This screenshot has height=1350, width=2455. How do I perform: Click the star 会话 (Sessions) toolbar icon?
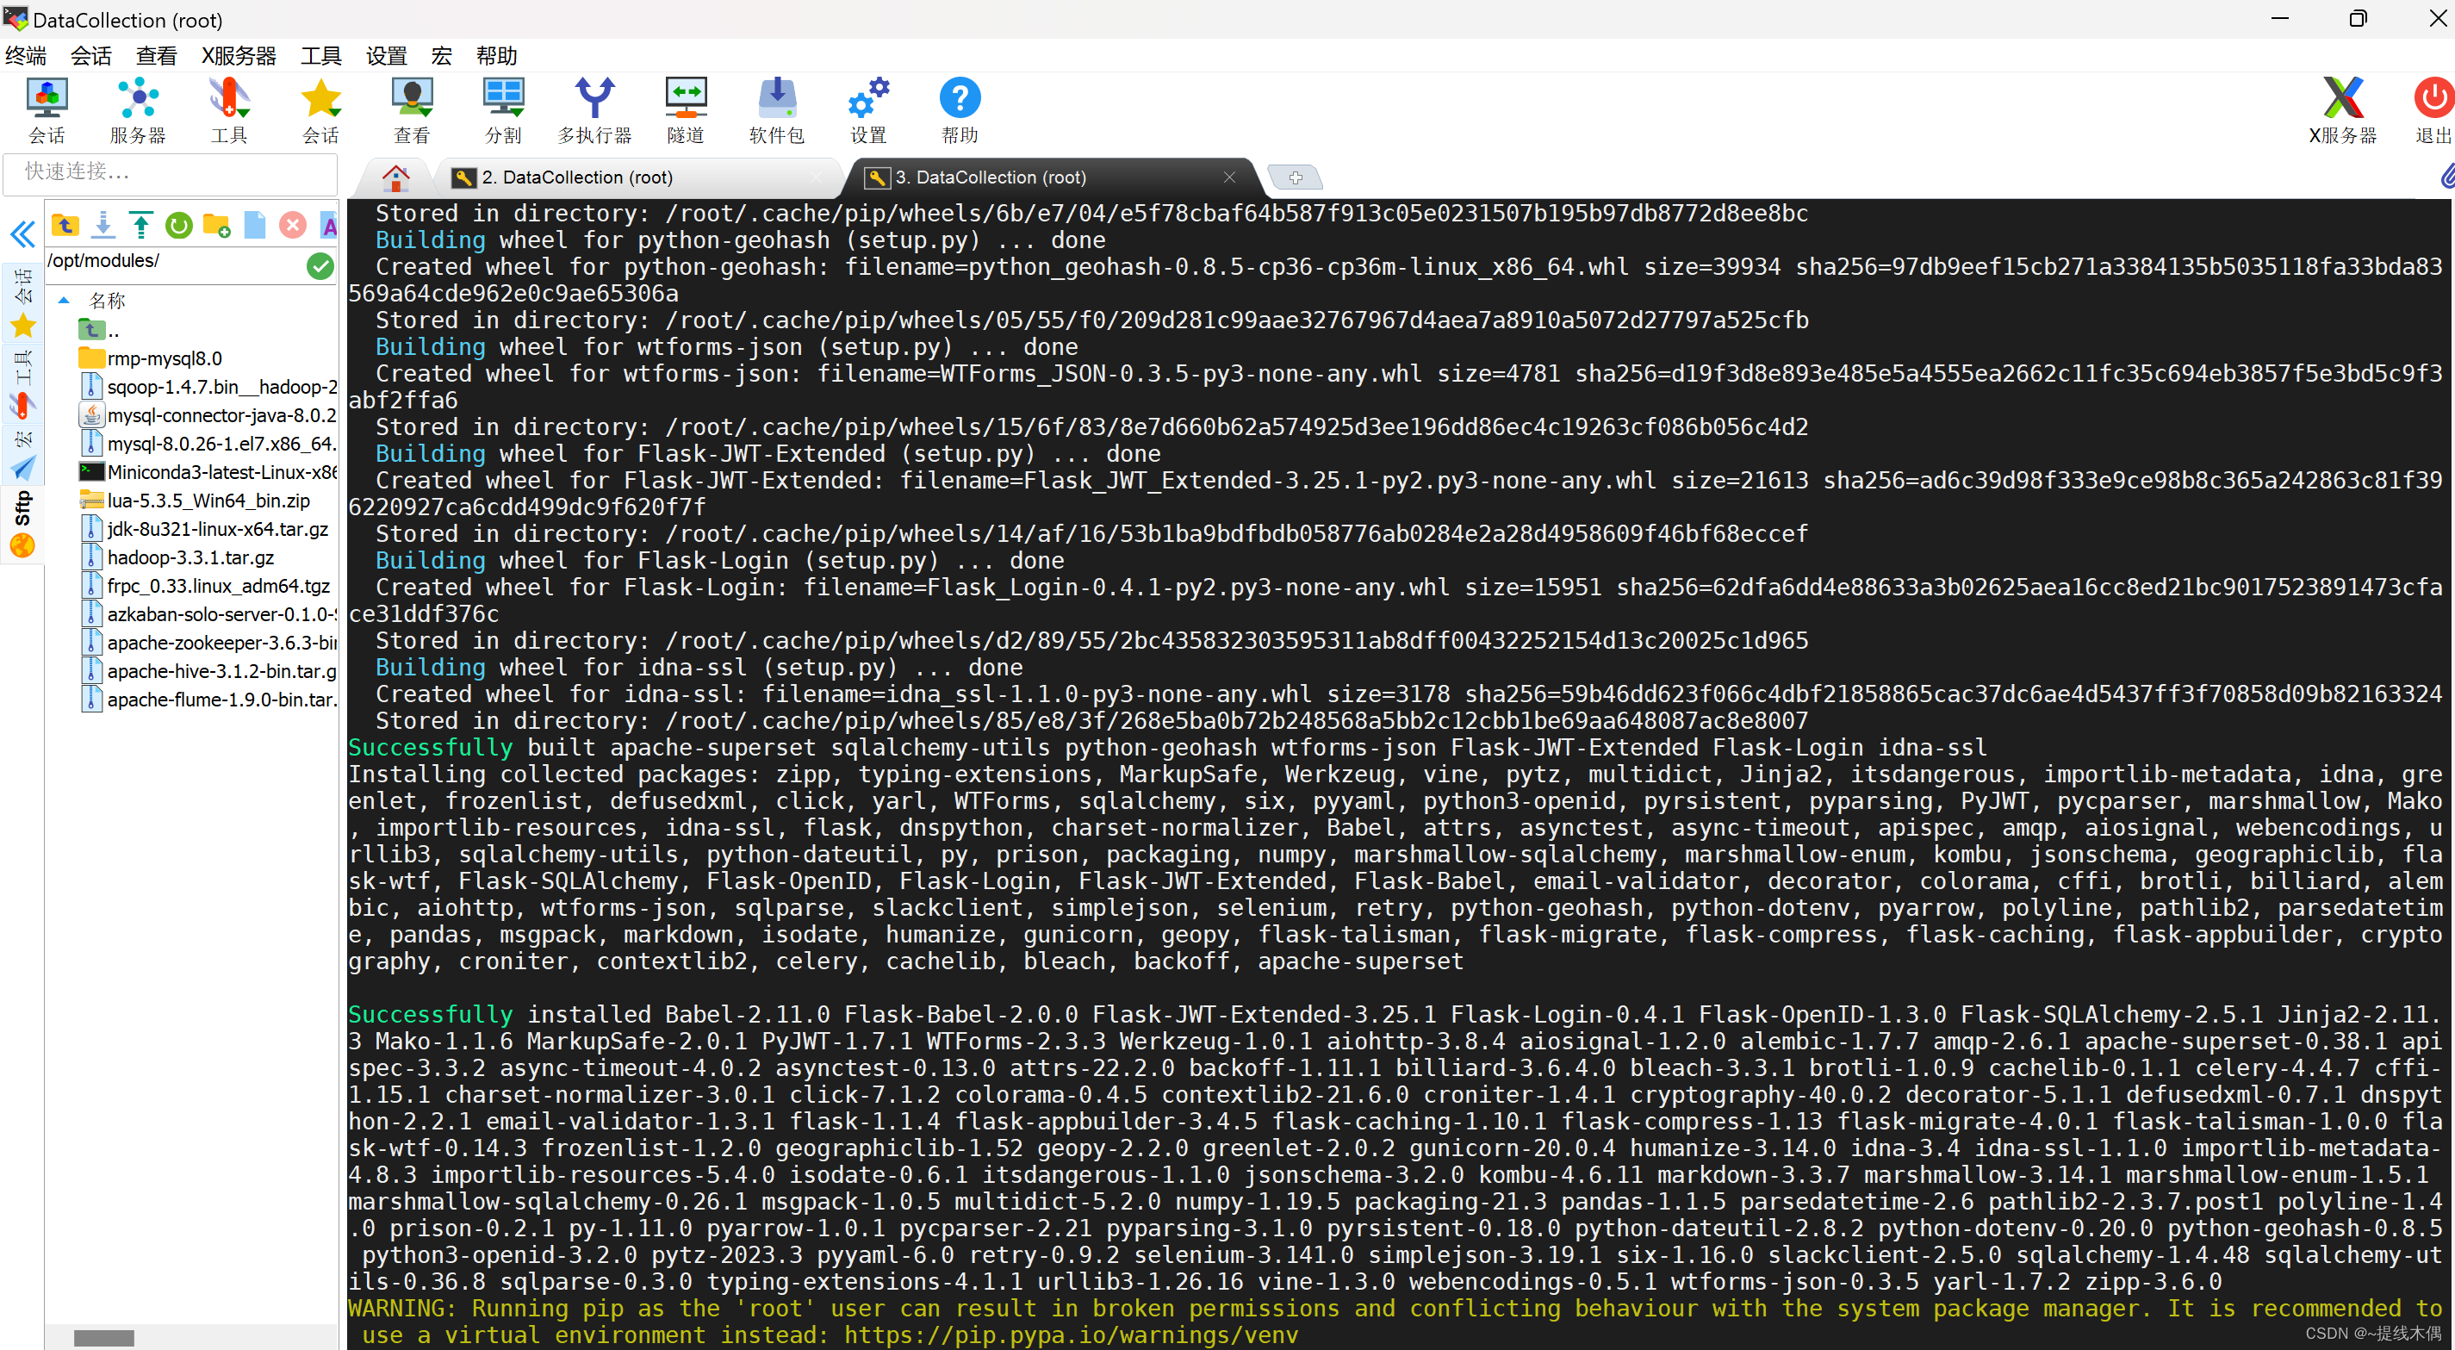tap(321, 110)
